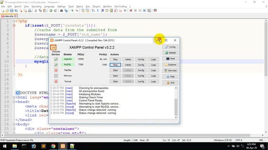Click the Mercury service grey box

56,76
